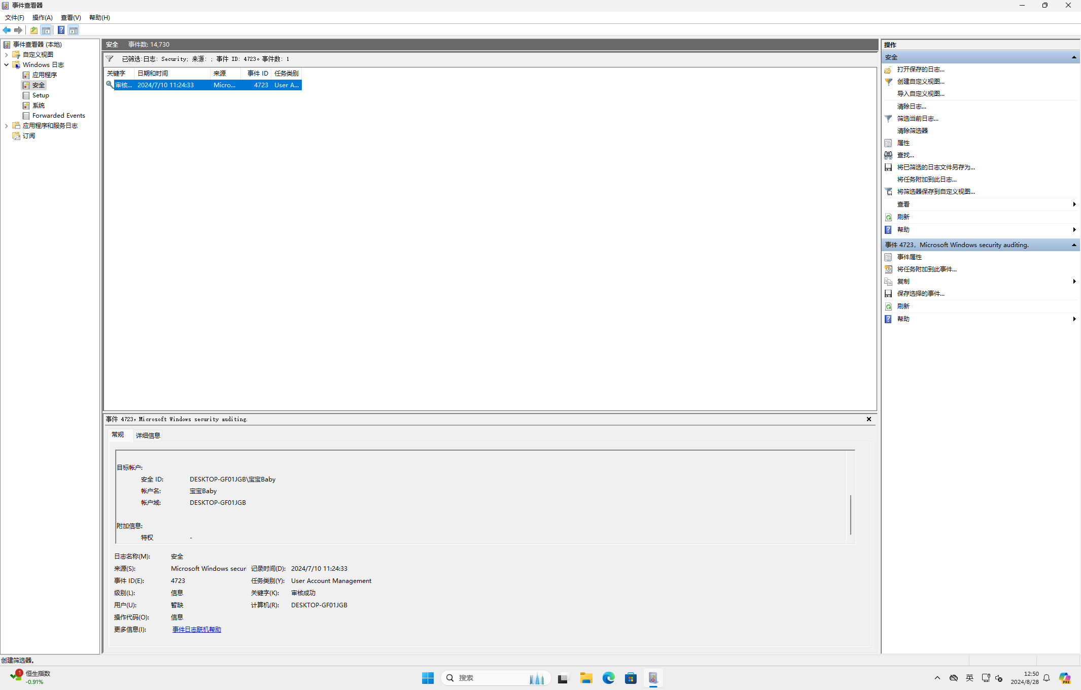The height and width of the screenshot is (690, 1081).
Task: Click 将任务附加到此事件 action
Action: point(927,269)
